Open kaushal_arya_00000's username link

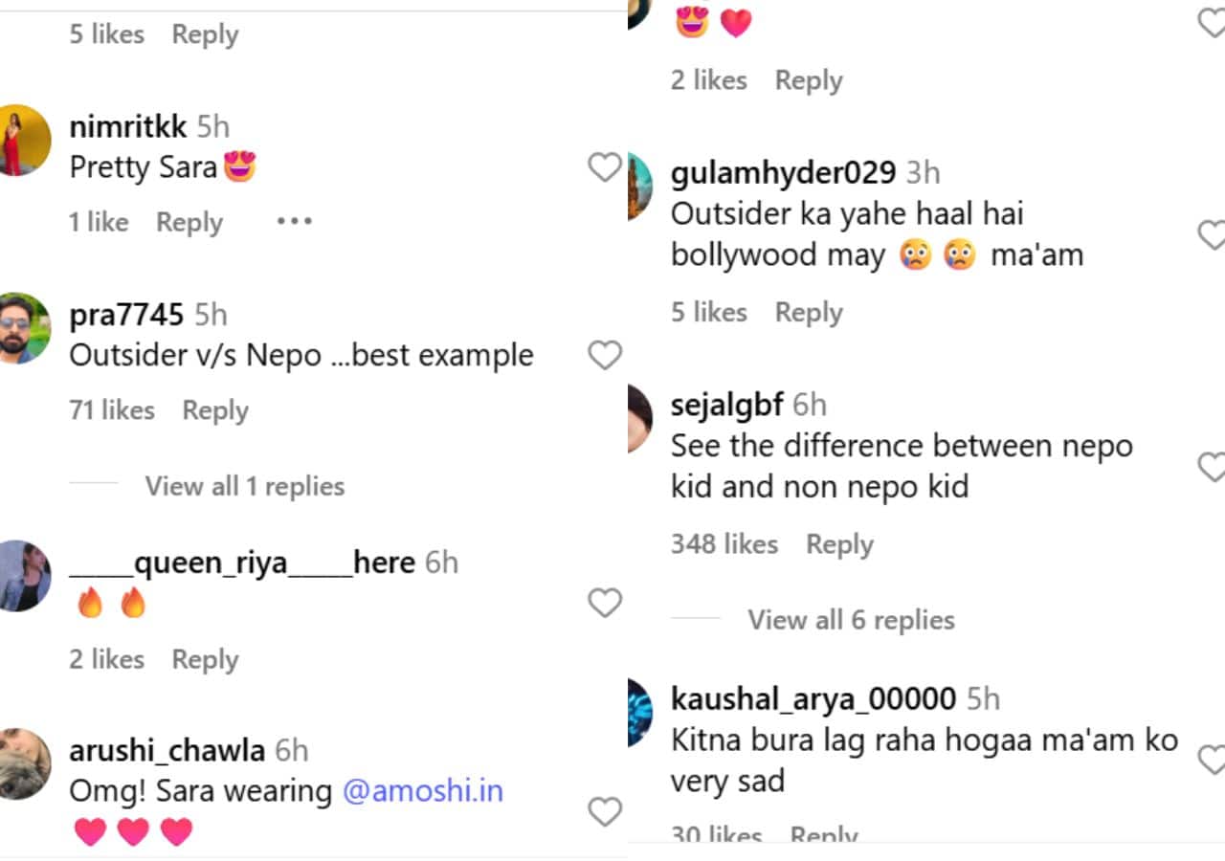tap(813, 698)
